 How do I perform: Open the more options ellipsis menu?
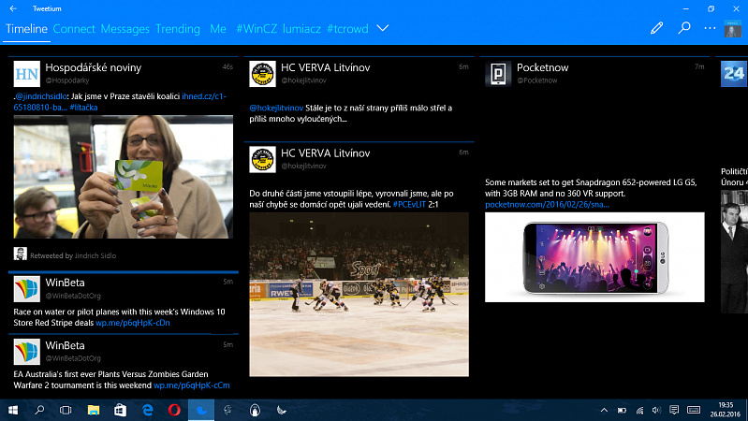(710, 28)
